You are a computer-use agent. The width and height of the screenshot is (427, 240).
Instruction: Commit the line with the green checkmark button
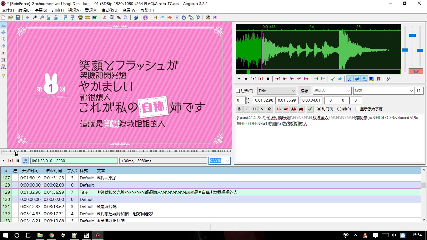click(x=310, y=109)
